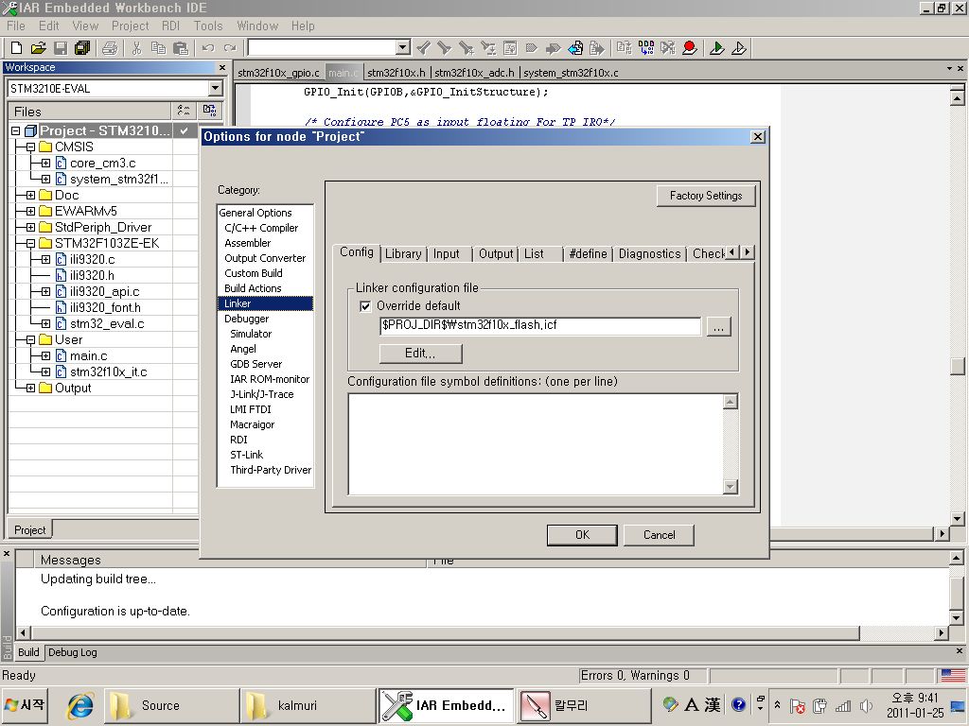
Task: Click the Download and Debug icon
Action: tap(717, 47)
